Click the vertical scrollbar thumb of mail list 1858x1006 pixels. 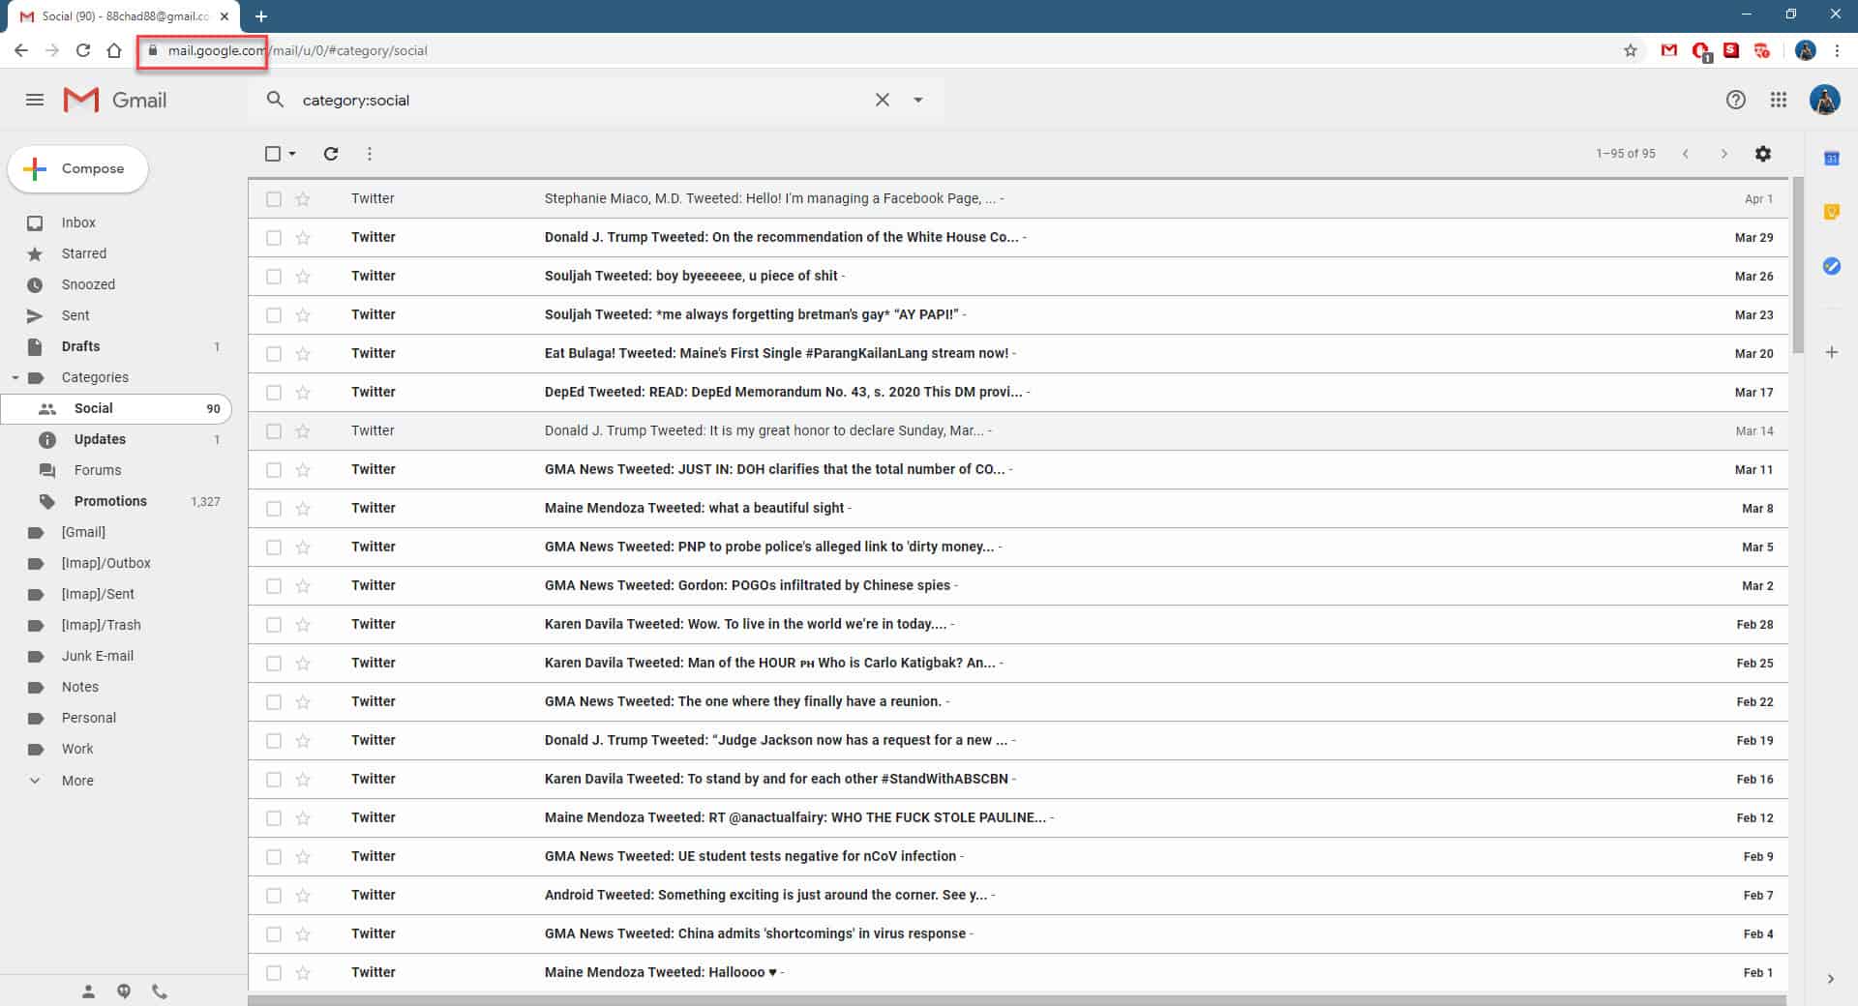click(x=1798, y=265)
